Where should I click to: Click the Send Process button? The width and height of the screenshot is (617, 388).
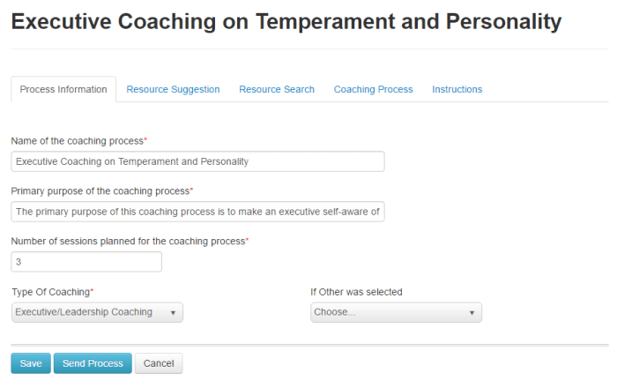[x=93, y=363]
